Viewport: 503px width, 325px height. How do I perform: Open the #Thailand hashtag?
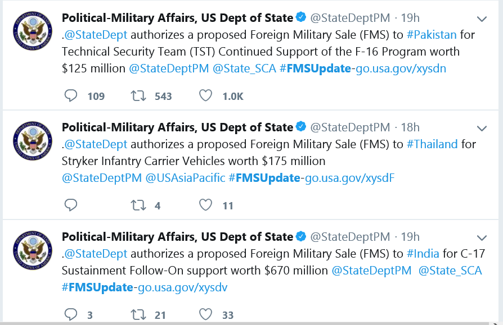(432, 144)
